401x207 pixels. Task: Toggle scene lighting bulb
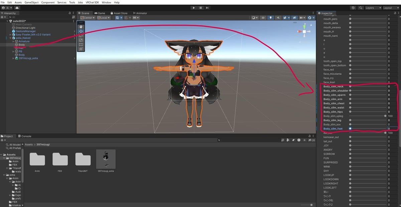click(271, 18)
